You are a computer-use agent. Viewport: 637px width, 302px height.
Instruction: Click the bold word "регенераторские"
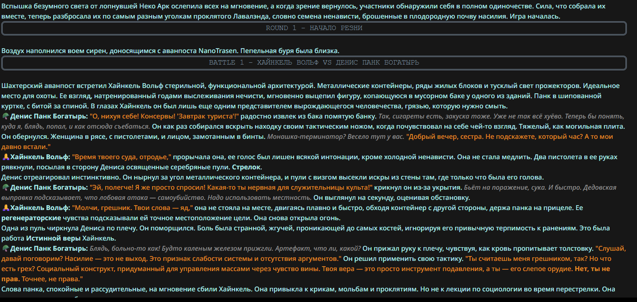coord(31,218)
